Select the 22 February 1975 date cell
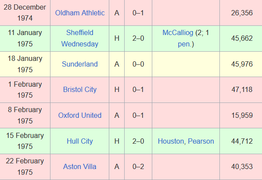Viewport: 262px width, 180px height. tap(25, 167)
